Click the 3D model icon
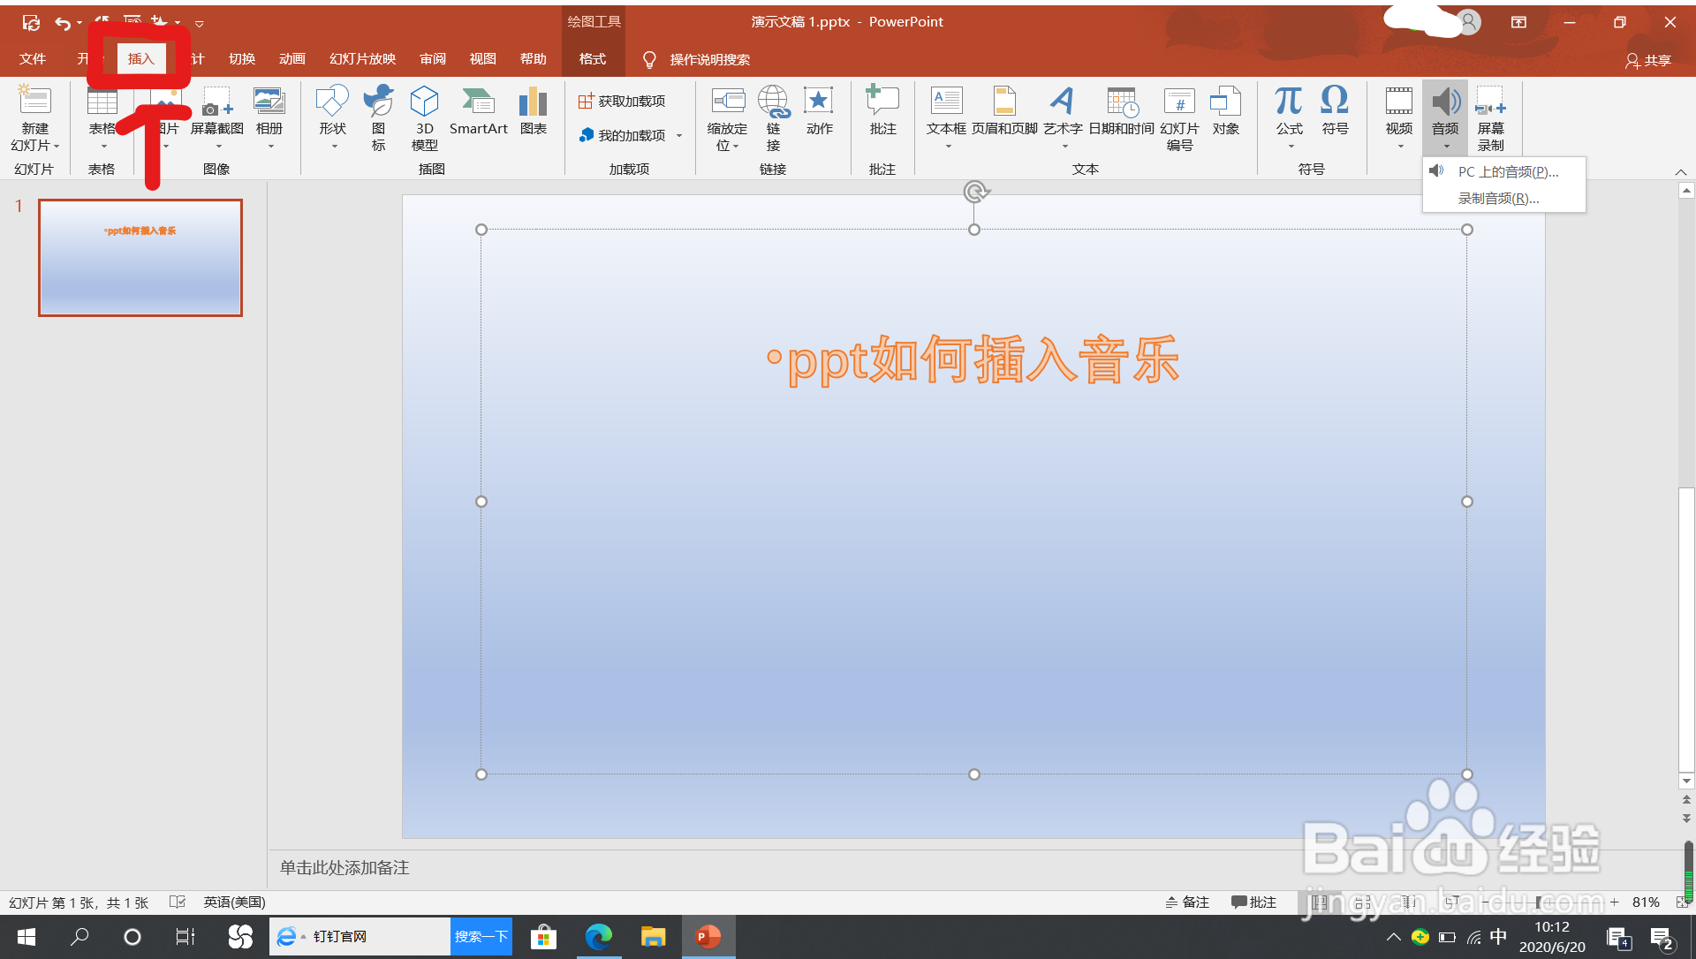This screenshot has height=959, width=1696. pos(424,102)
